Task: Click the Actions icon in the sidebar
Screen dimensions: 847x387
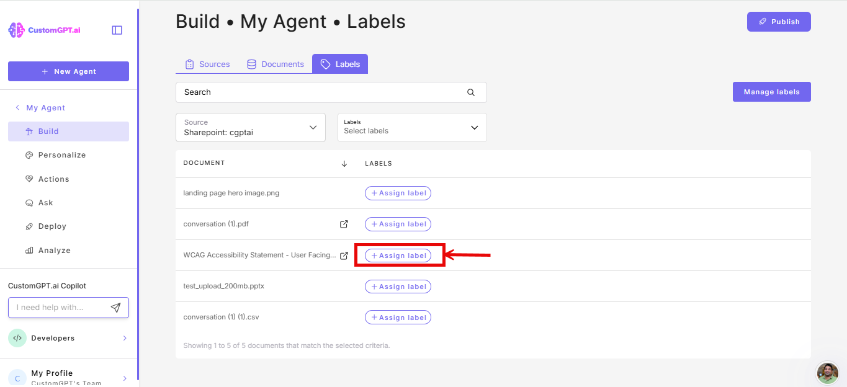Action: [29, 179]
